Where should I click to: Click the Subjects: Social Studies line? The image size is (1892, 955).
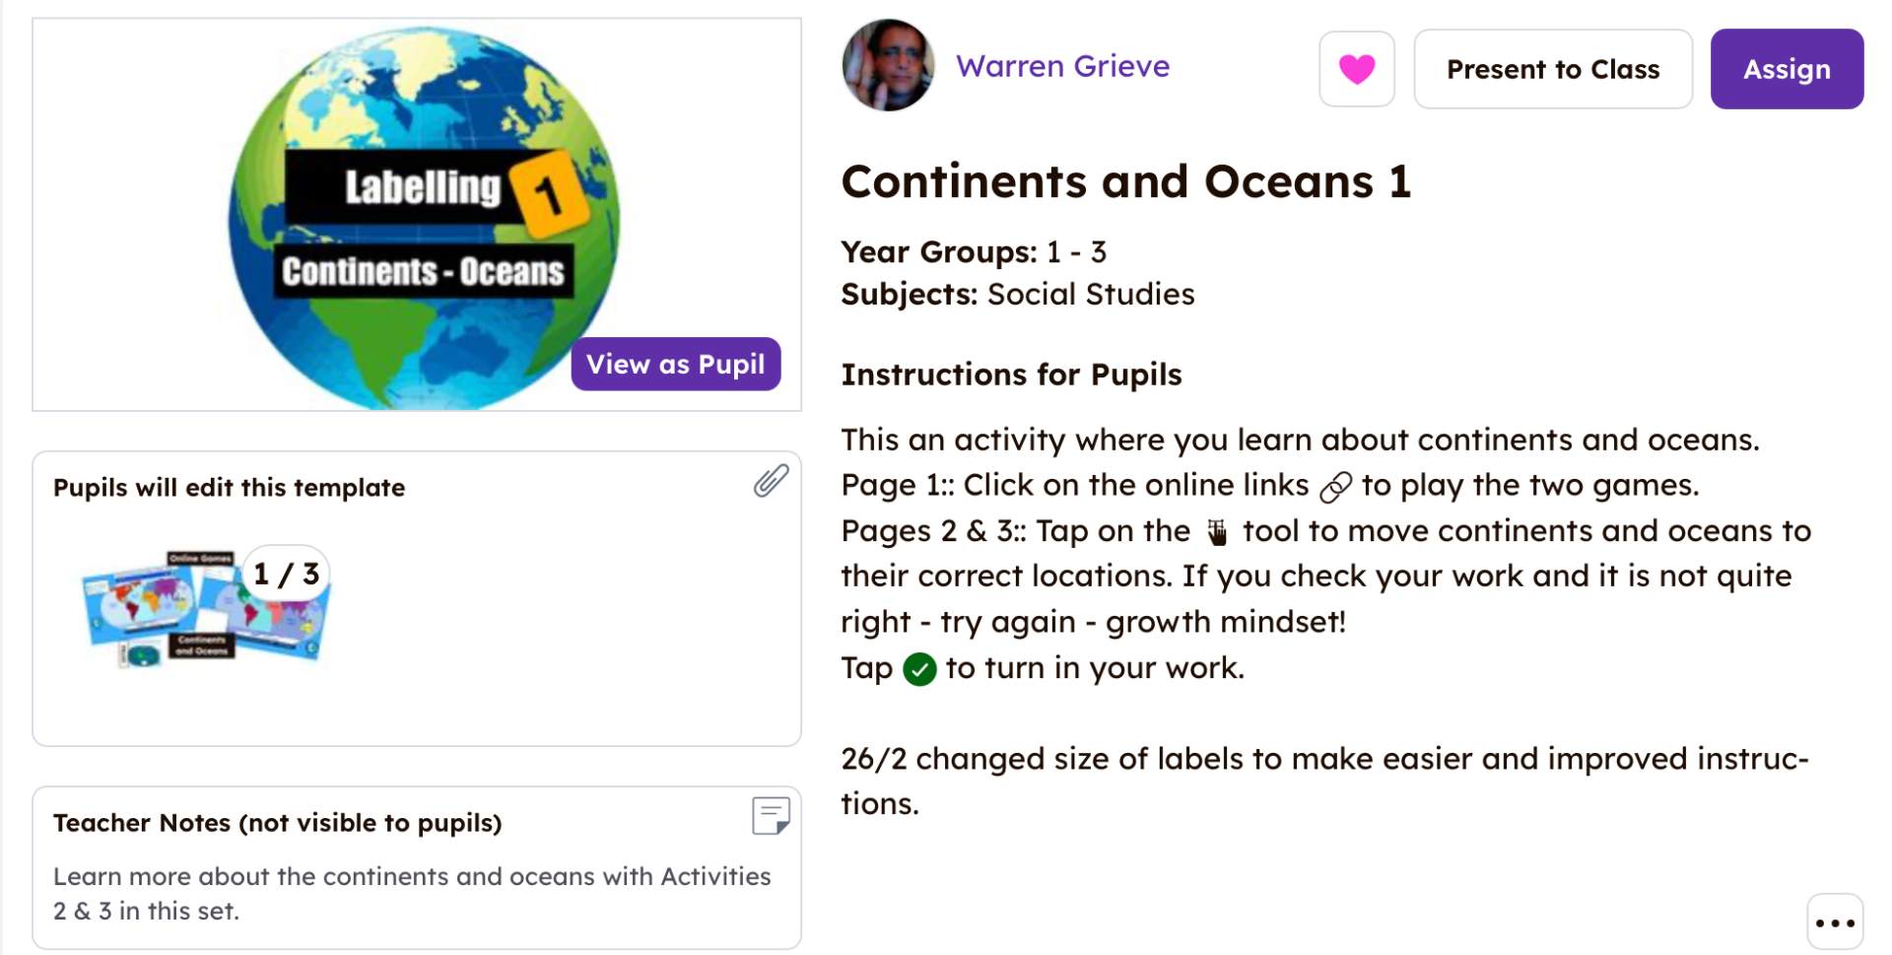click(1017, 295)
